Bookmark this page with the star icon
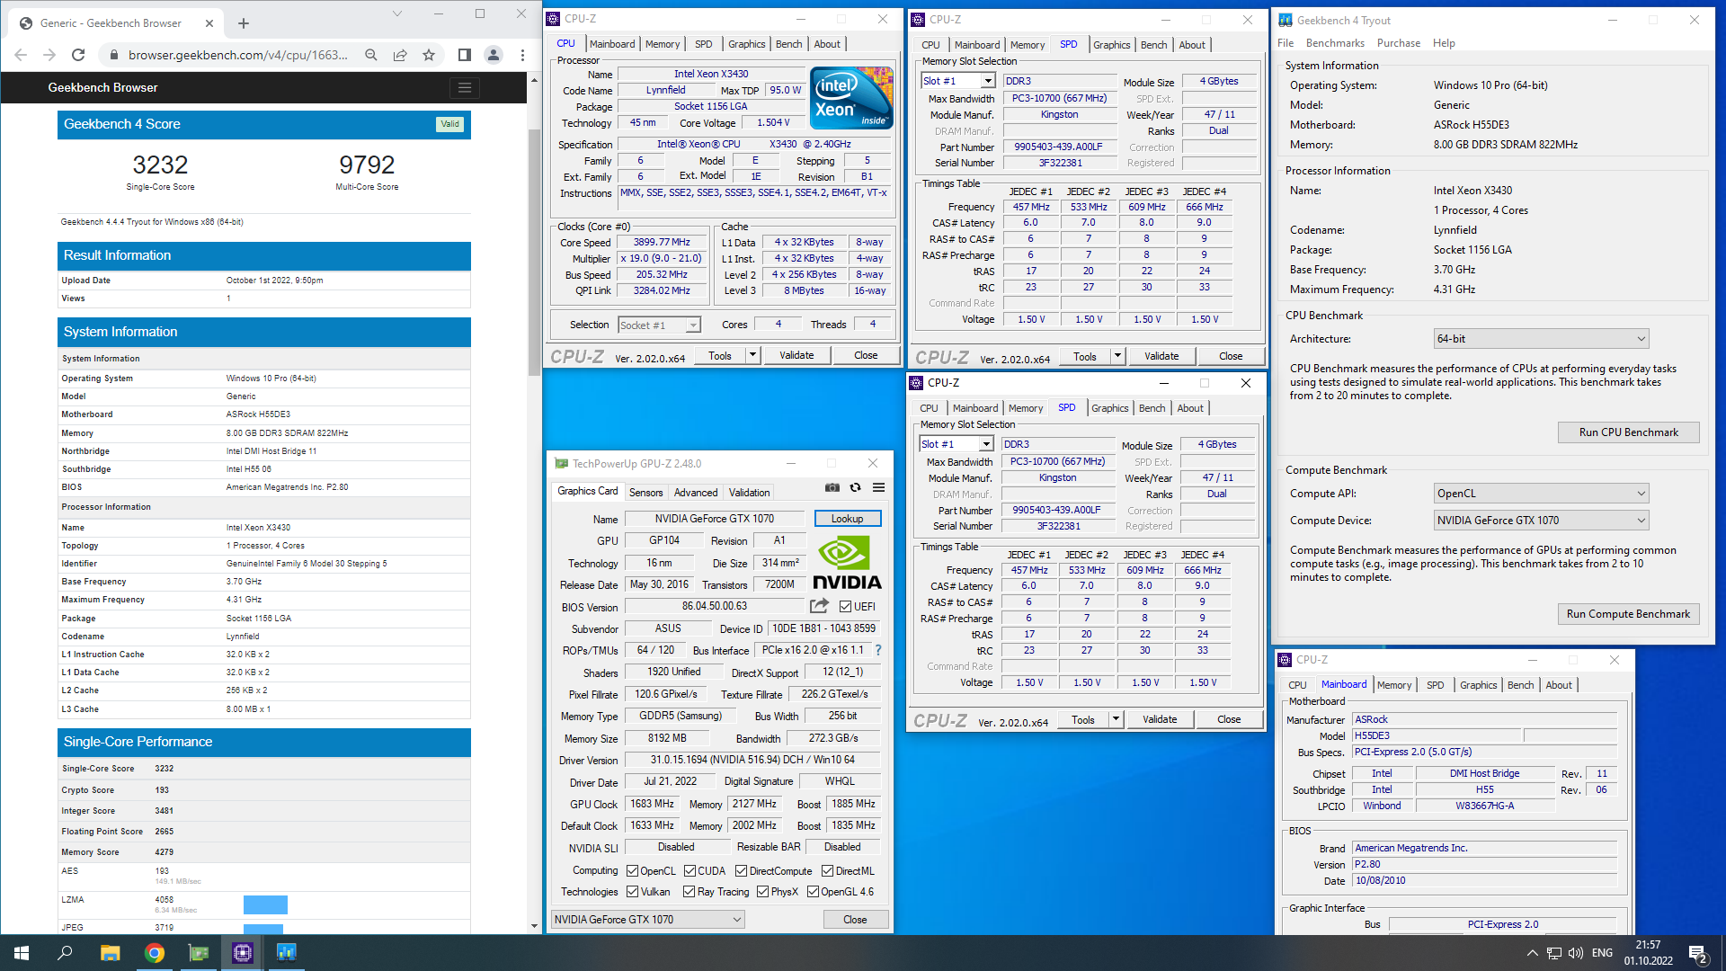Viewport: 1726px width, 971px height. 429,55
